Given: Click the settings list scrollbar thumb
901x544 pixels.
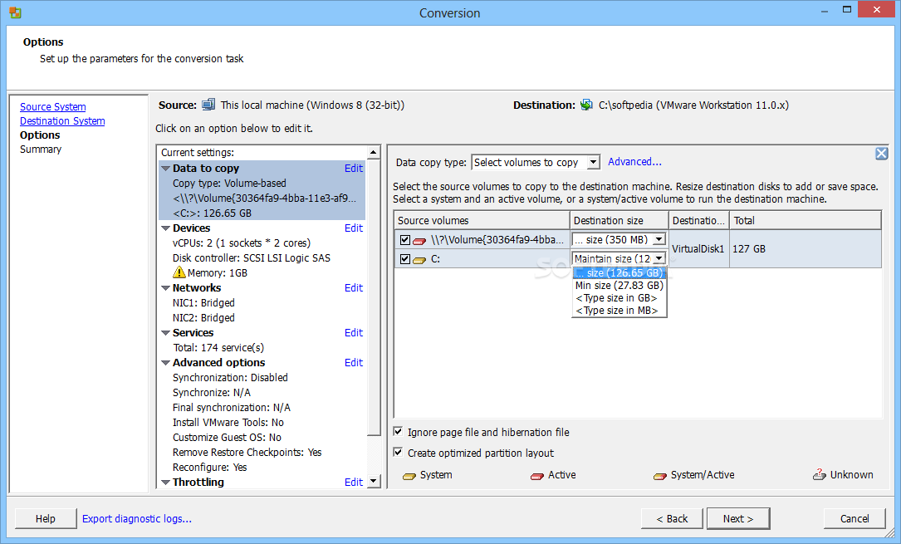Looking at the screenshot, I should pyautogui.click(x=374, y=297).
